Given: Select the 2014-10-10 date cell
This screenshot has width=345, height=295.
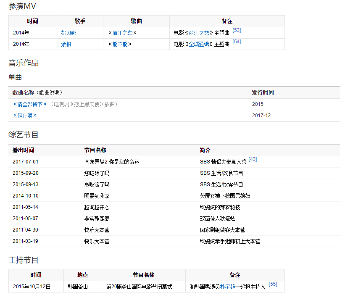Looking at the screenshot, I should point(25,196).
